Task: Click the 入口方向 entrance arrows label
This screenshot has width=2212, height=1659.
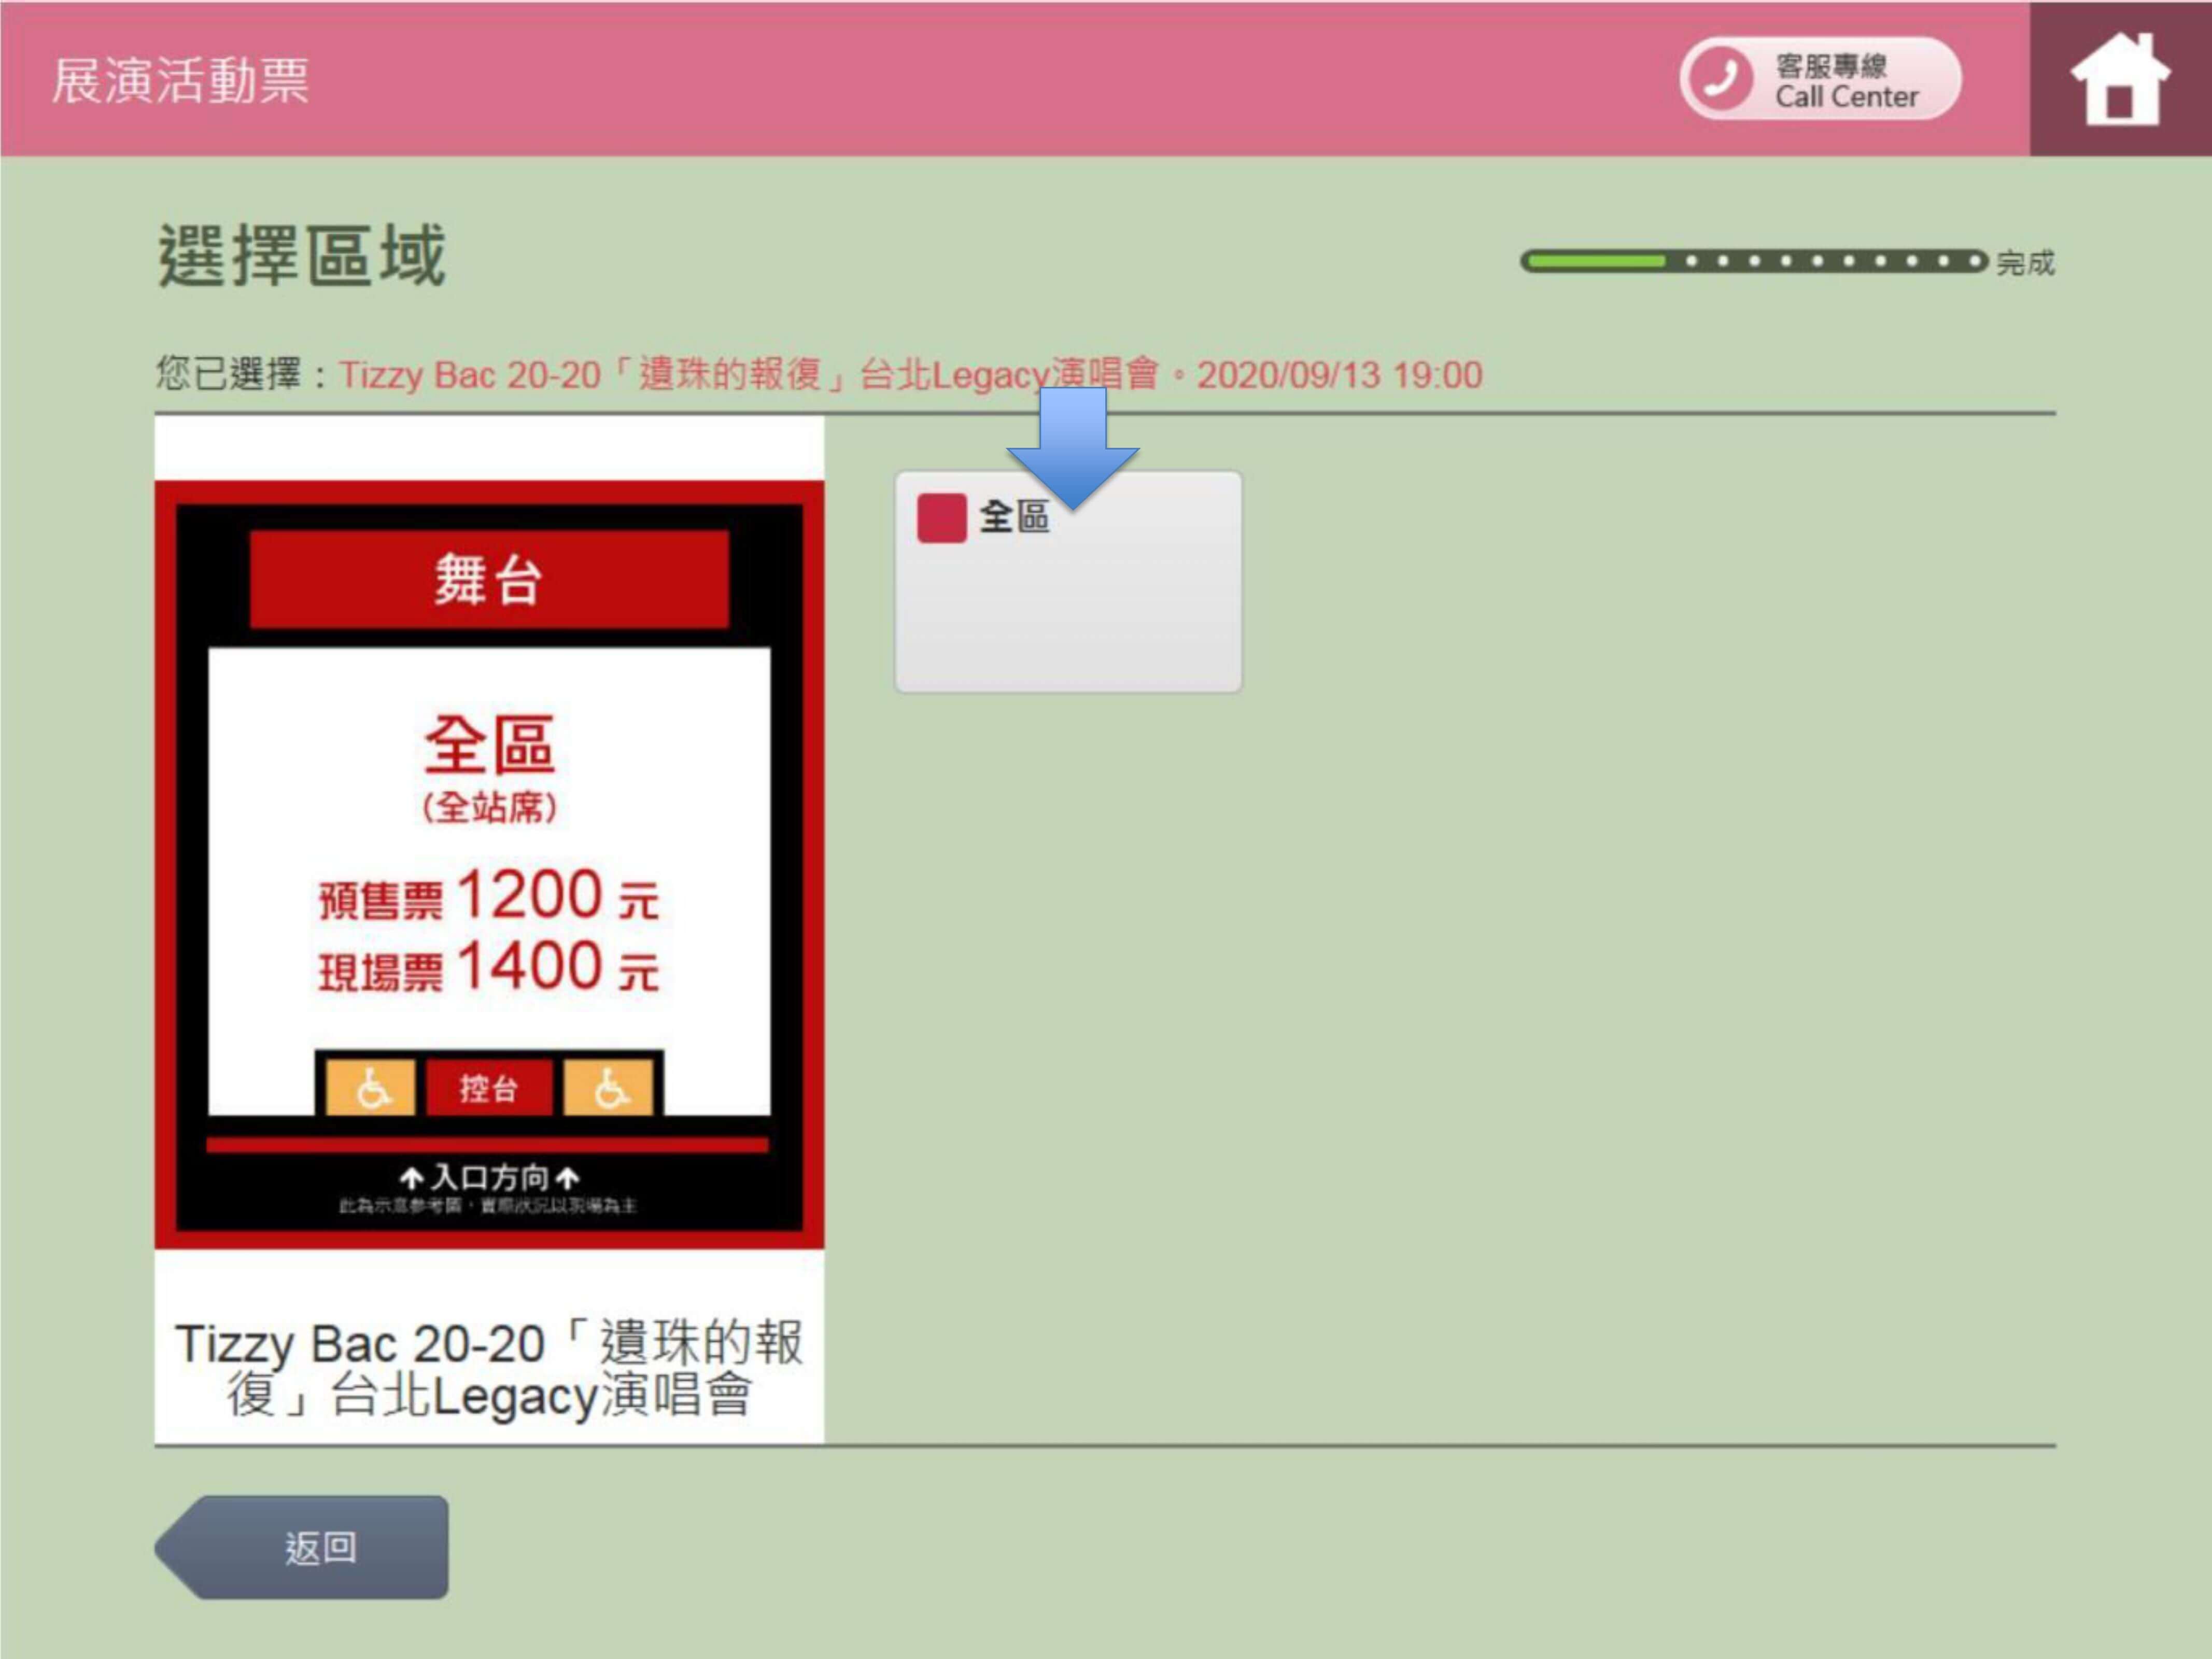Action: pos(489,1177)
